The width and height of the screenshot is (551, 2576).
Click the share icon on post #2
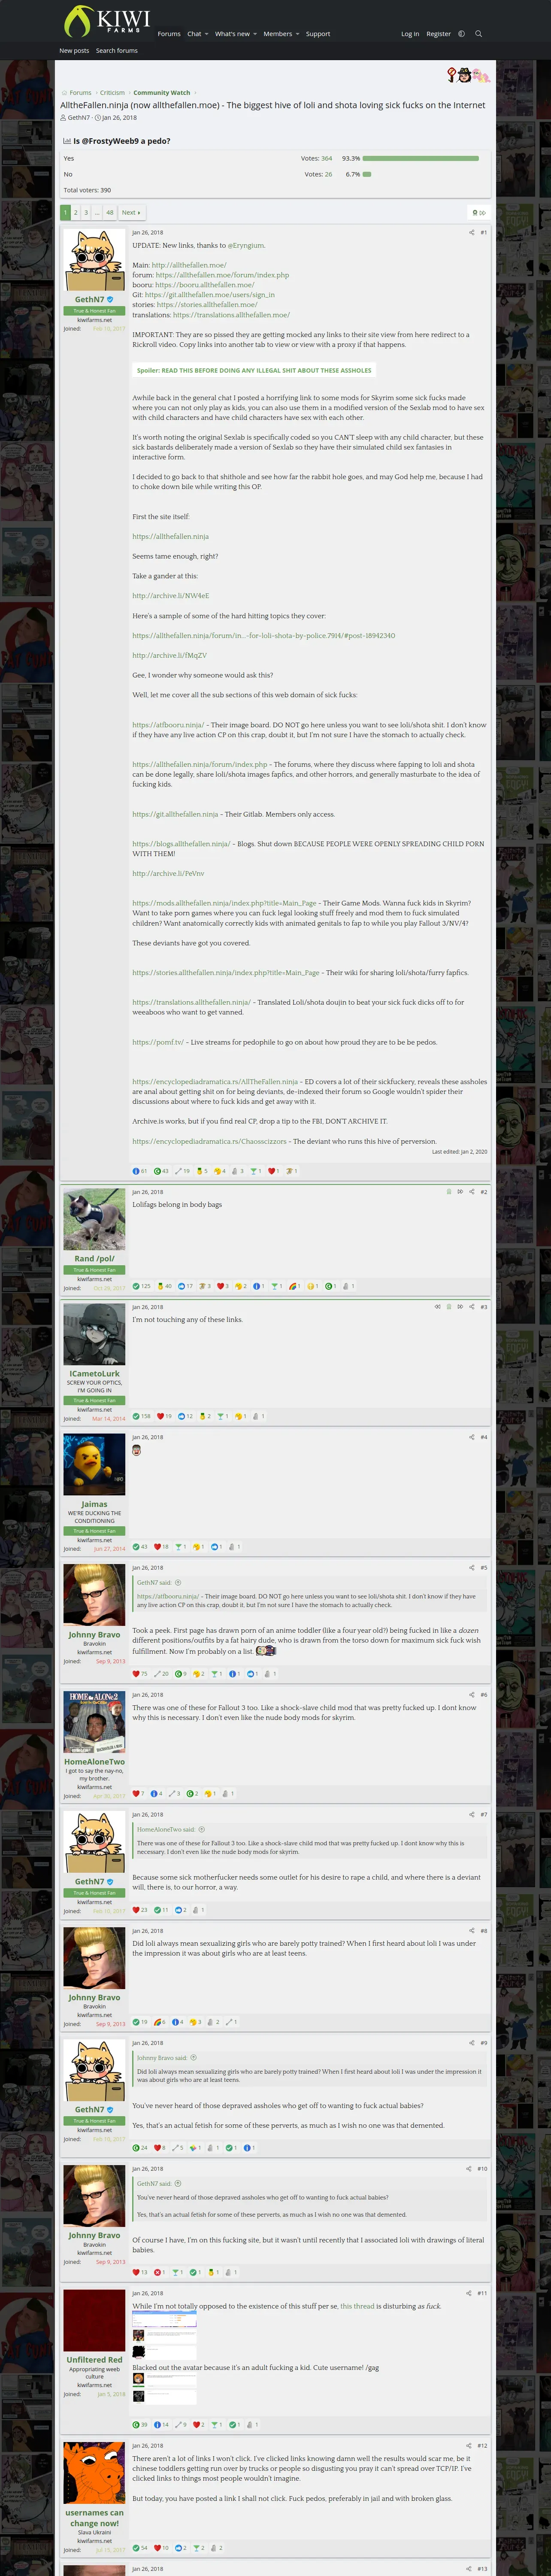pyautogui.click(x=471, y=1192)
